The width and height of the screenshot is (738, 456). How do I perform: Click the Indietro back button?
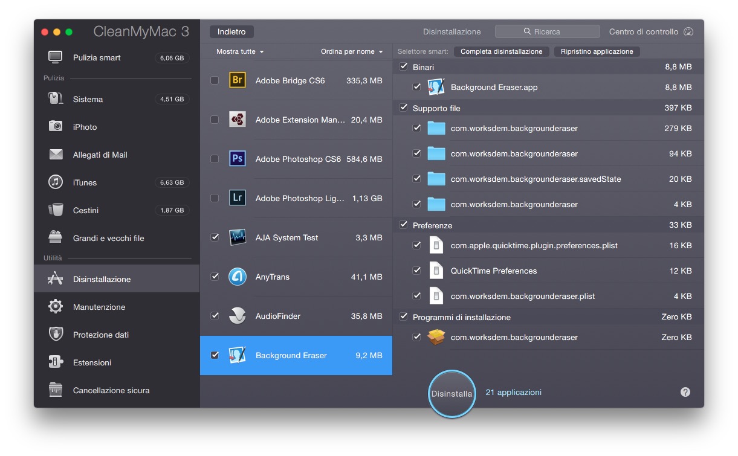(x=231, y=31)
